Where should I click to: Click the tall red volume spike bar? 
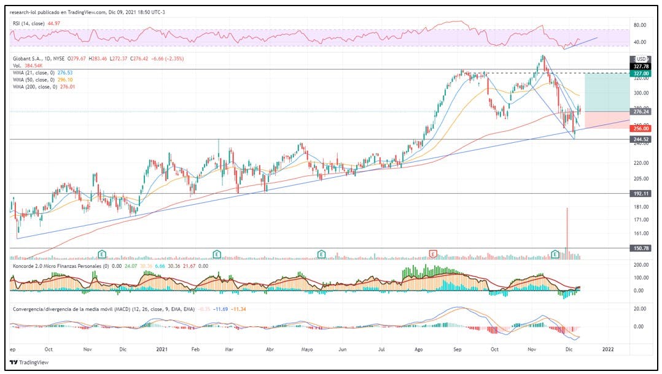567,233
